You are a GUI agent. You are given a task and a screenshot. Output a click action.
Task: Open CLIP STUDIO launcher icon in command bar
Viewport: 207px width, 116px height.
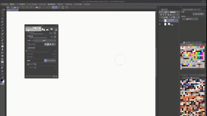(x=8, y=7)
